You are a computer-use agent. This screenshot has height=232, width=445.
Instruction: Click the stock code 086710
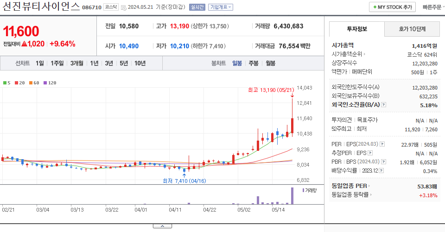(x=92, y=7)
